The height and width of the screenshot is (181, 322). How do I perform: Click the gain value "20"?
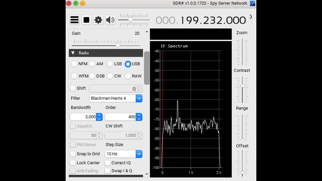[x=137, y=33]
